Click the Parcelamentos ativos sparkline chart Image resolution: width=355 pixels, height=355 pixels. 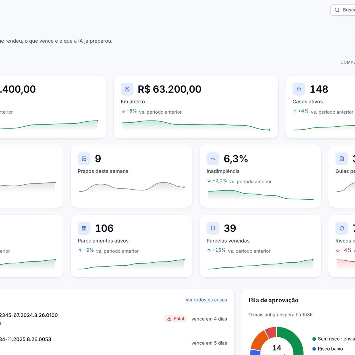(x=132, y=264)
